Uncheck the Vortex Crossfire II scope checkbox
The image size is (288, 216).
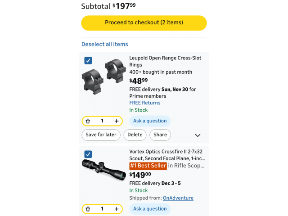point(88,154)
